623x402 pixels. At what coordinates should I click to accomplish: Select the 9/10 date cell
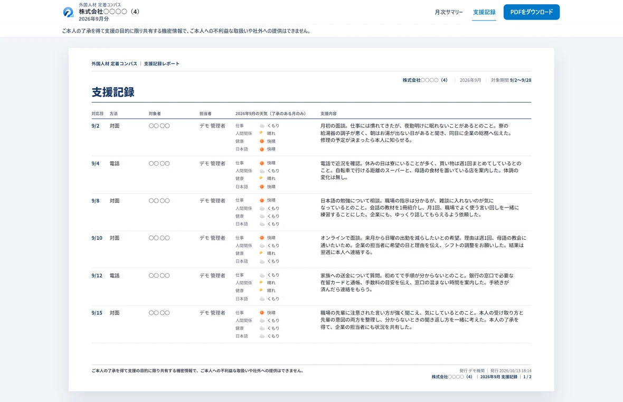[x=97, y=238]
